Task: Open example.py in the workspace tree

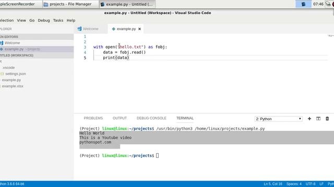Action: (x=11, y=80)
